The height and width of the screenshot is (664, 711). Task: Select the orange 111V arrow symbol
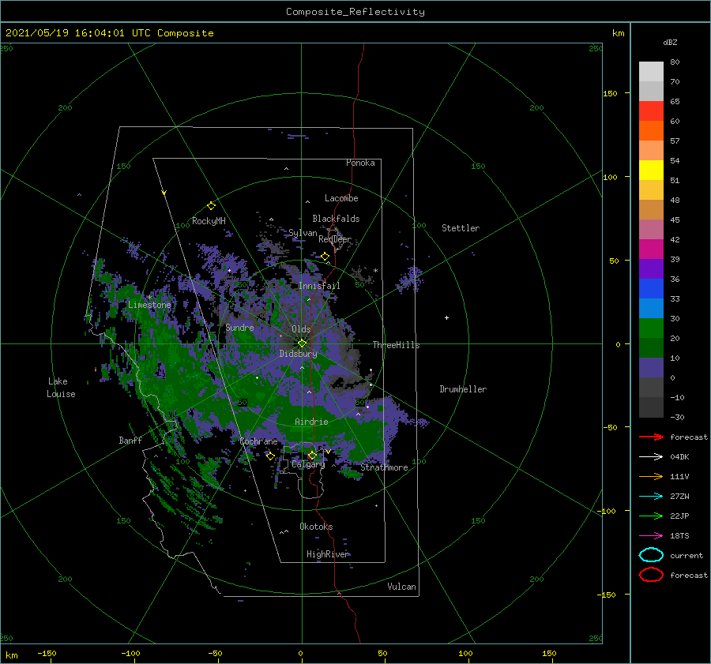(651, 476)
